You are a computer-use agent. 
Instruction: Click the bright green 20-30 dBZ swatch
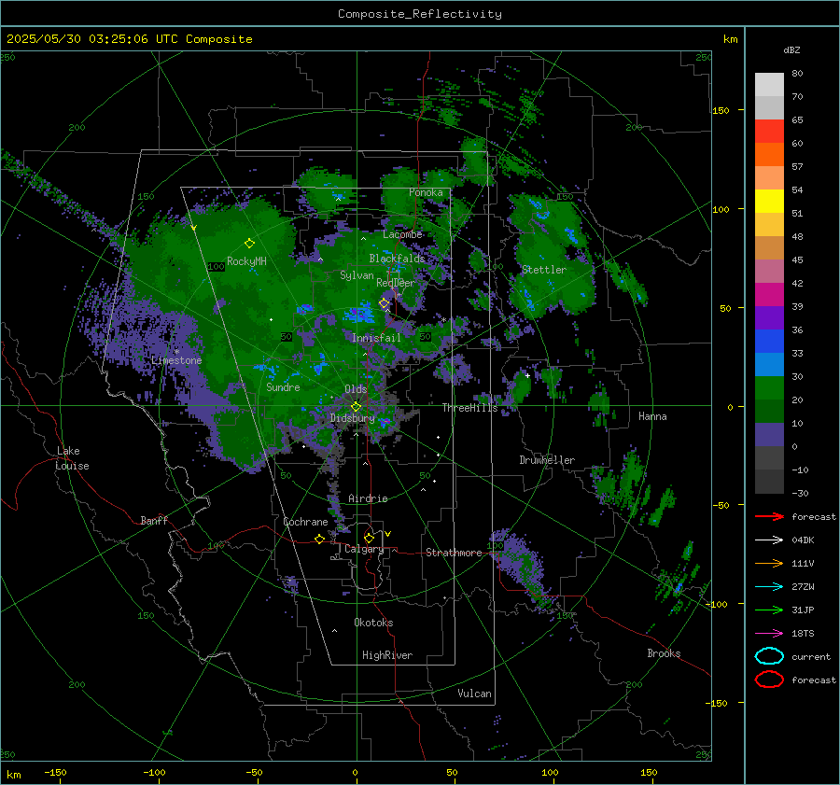(769, 388)
